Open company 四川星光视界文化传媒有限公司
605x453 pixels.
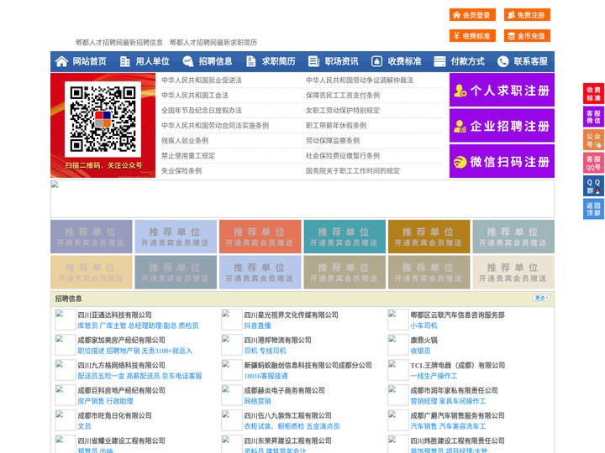click(x=291, y=315)
